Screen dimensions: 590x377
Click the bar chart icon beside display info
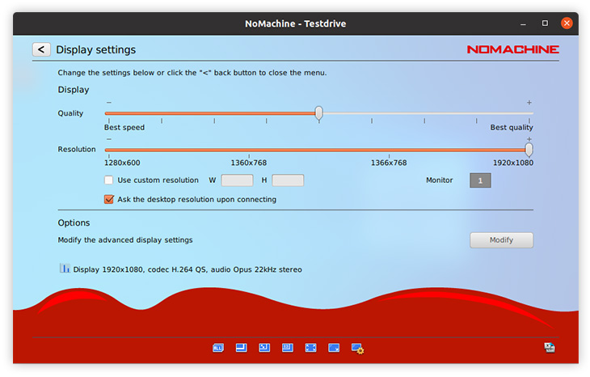64,269
